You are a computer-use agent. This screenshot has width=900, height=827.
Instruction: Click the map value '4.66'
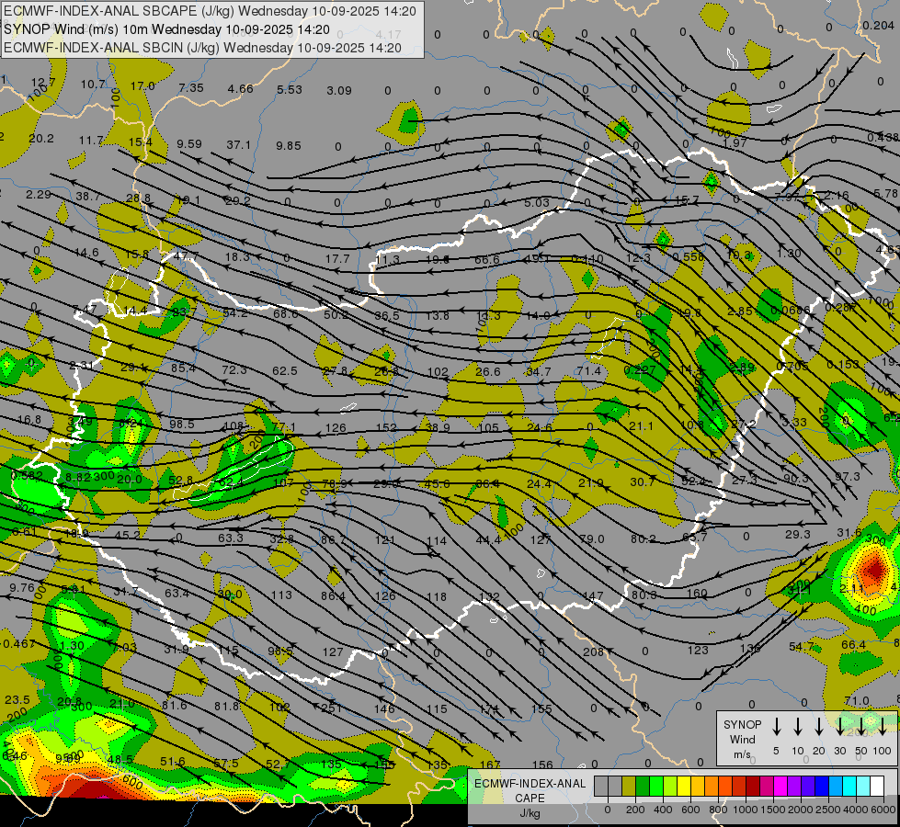[241, 88]
